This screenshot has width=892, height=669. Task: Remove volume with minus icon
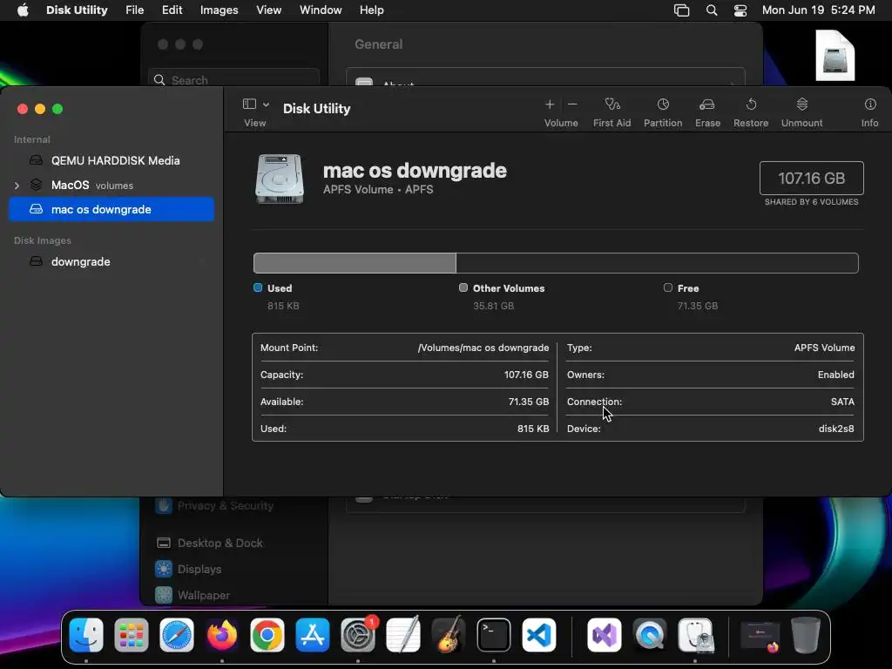572,105
